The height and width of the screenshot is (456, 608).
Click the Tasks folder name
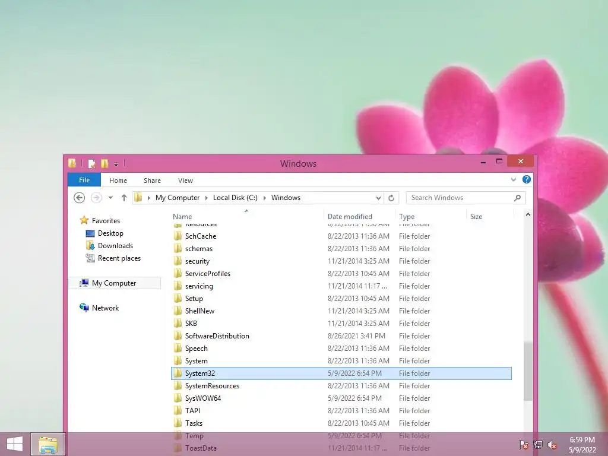click(x=194, y=423)
